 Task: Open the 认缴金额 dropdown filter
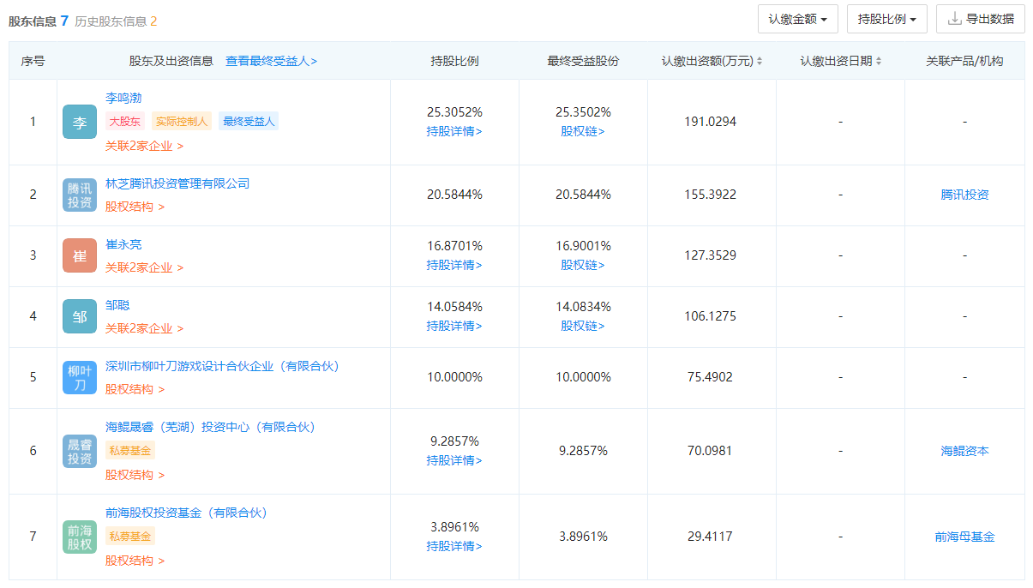pyautogui.click(x=797, y=19)
